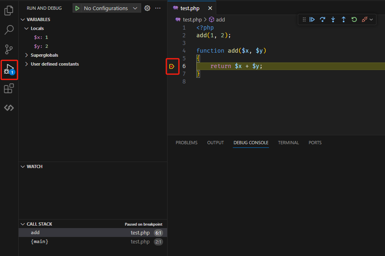Image resolution: width=385 pixels, height=256 pixels.
Task: Click the 6:1 badge on add frame
Action: 158,233
